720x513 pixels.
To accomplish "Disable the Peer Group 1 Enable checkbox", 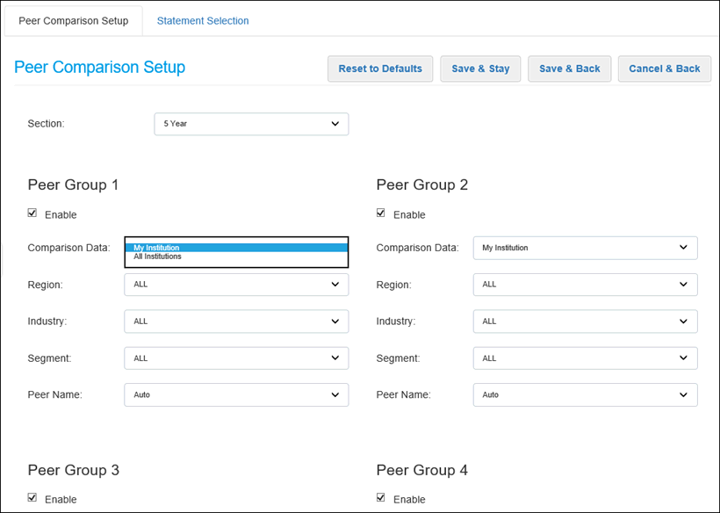I will coord(32,213).
